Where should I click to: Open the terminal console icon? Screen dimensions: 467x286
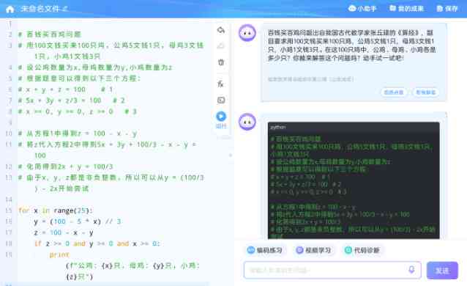point(221,100)
